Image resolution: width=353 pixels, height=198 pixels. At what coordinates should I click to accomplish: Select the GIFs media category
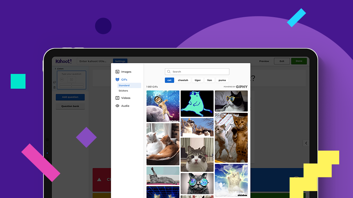[124, 79]
